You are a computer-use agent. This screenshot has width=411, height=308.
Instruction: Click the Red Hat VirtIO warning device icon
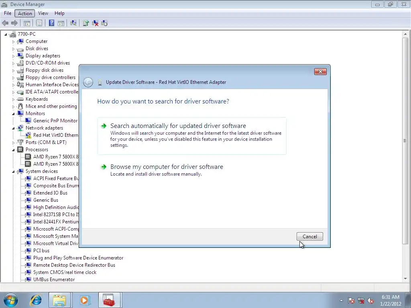coord(28,135)
